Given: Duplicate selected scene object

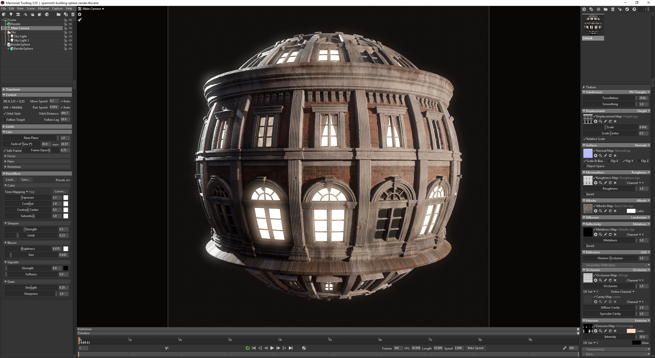Looking at the screenshot, I should [66, 14].
